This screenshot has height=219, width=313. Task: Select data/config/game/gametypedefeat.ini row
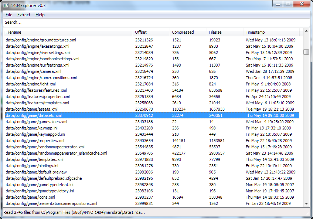pos(152,185)
